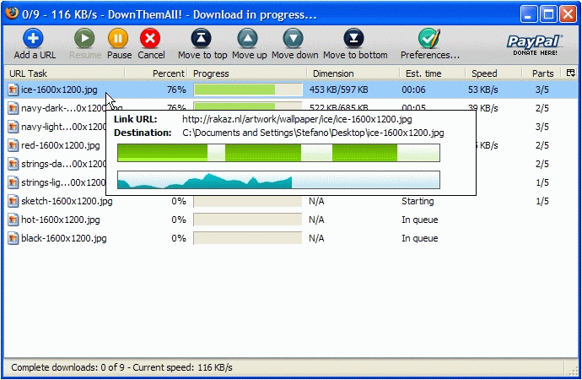Click file icon of strings-da row

pos(13,164)
